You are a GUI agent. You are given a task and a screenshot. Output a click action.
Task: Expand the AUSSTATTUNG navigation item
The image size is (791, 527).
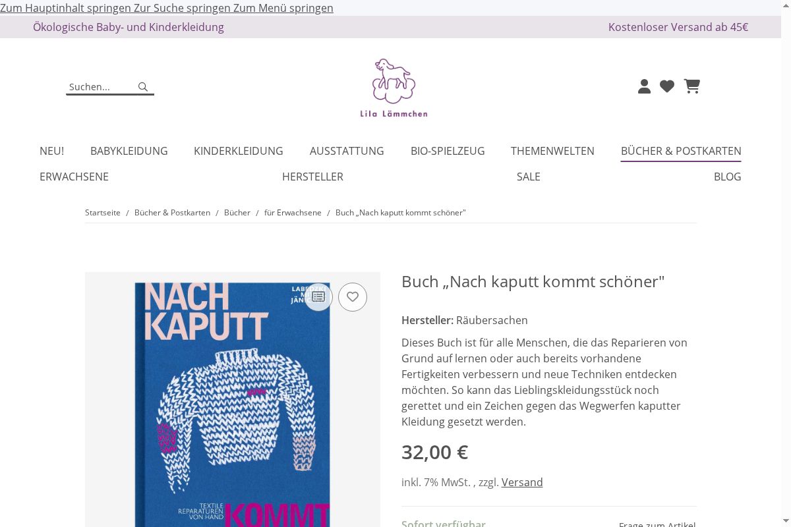tap(347, 151)
